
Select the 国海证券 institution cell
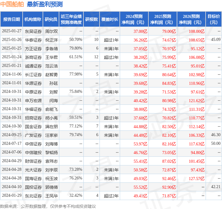click(33, 179)
